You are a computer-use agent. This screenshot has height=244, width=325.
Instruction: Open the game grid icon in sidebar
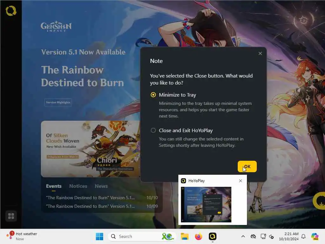[11, 216]
